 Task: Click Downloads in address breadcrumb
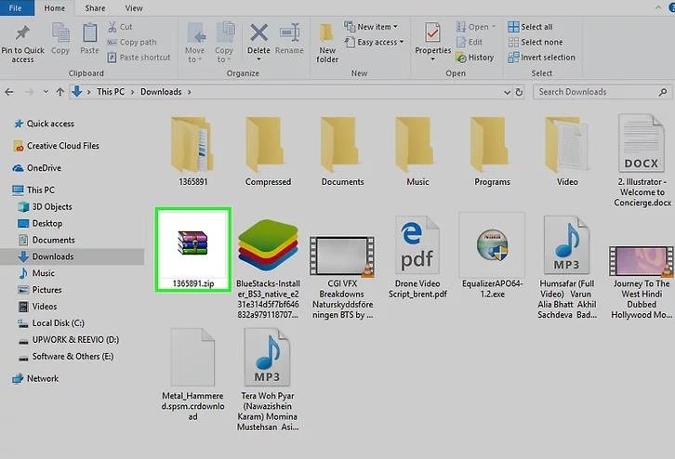(161, 92)
